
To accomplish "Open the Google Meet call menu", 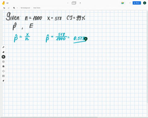I will tap(123, 3).
